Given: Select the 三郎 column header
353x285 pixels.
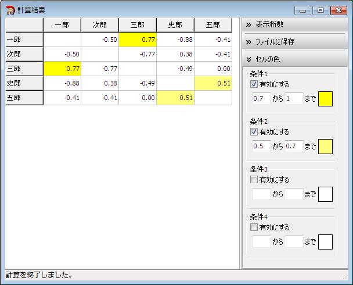Looking at the screenshot, I should tap(138, 24).
